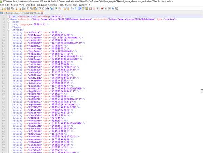This screenshot has width=203, height=153.
Task: Collapse the strings element fold marker
Action: click(x=9, y=30)
